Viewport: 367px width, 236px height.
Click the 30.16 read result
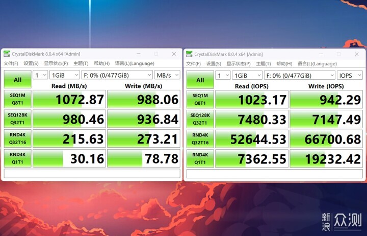tap(69, 158)
